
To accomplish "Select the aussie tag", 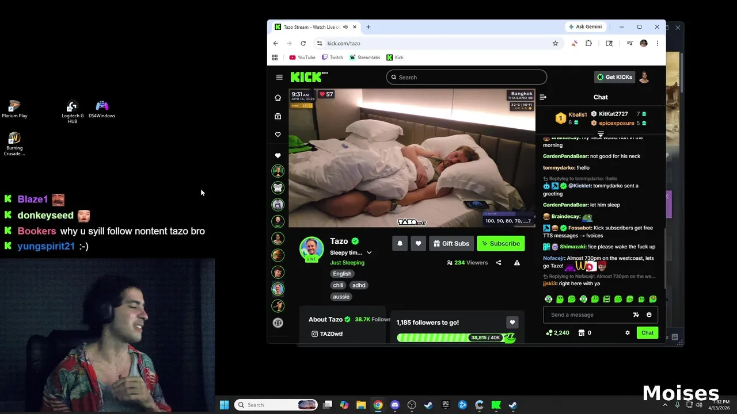I will pyautogui.click(x=341, y=297).
